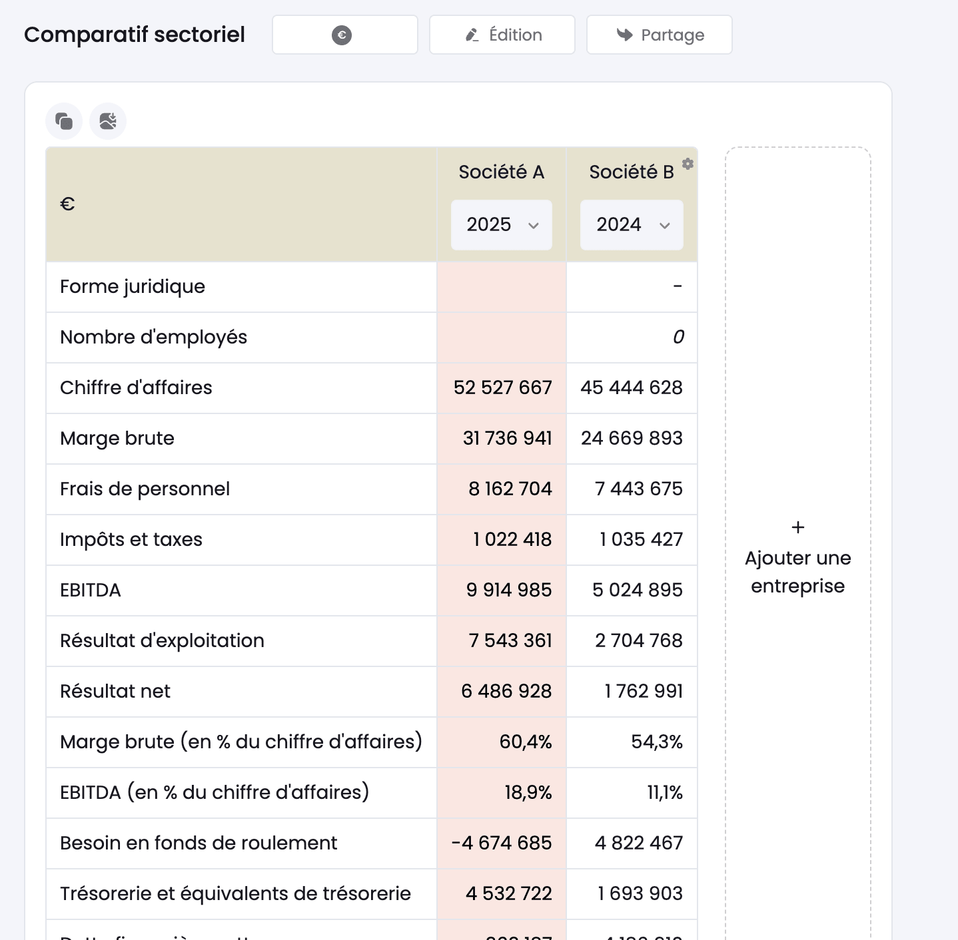Download the table as an image
The height and width of the screenshot is (940, 958).
108,121
